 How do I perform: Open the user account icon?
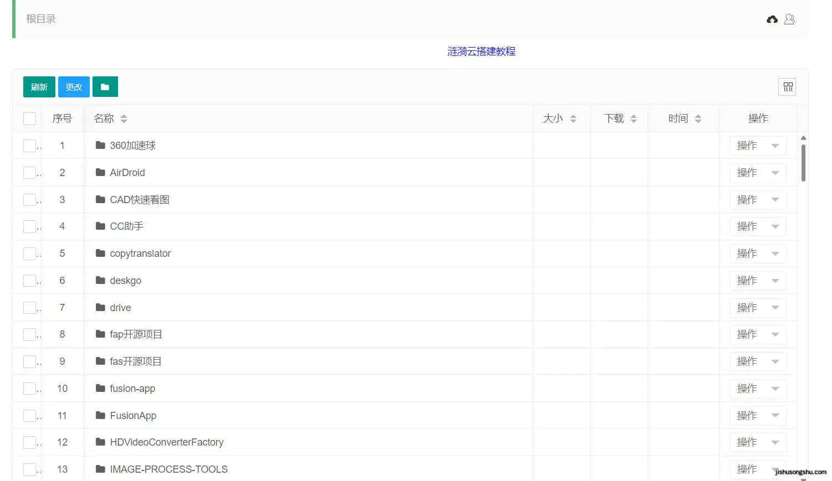pyautogui.click(x=790, y=19)
